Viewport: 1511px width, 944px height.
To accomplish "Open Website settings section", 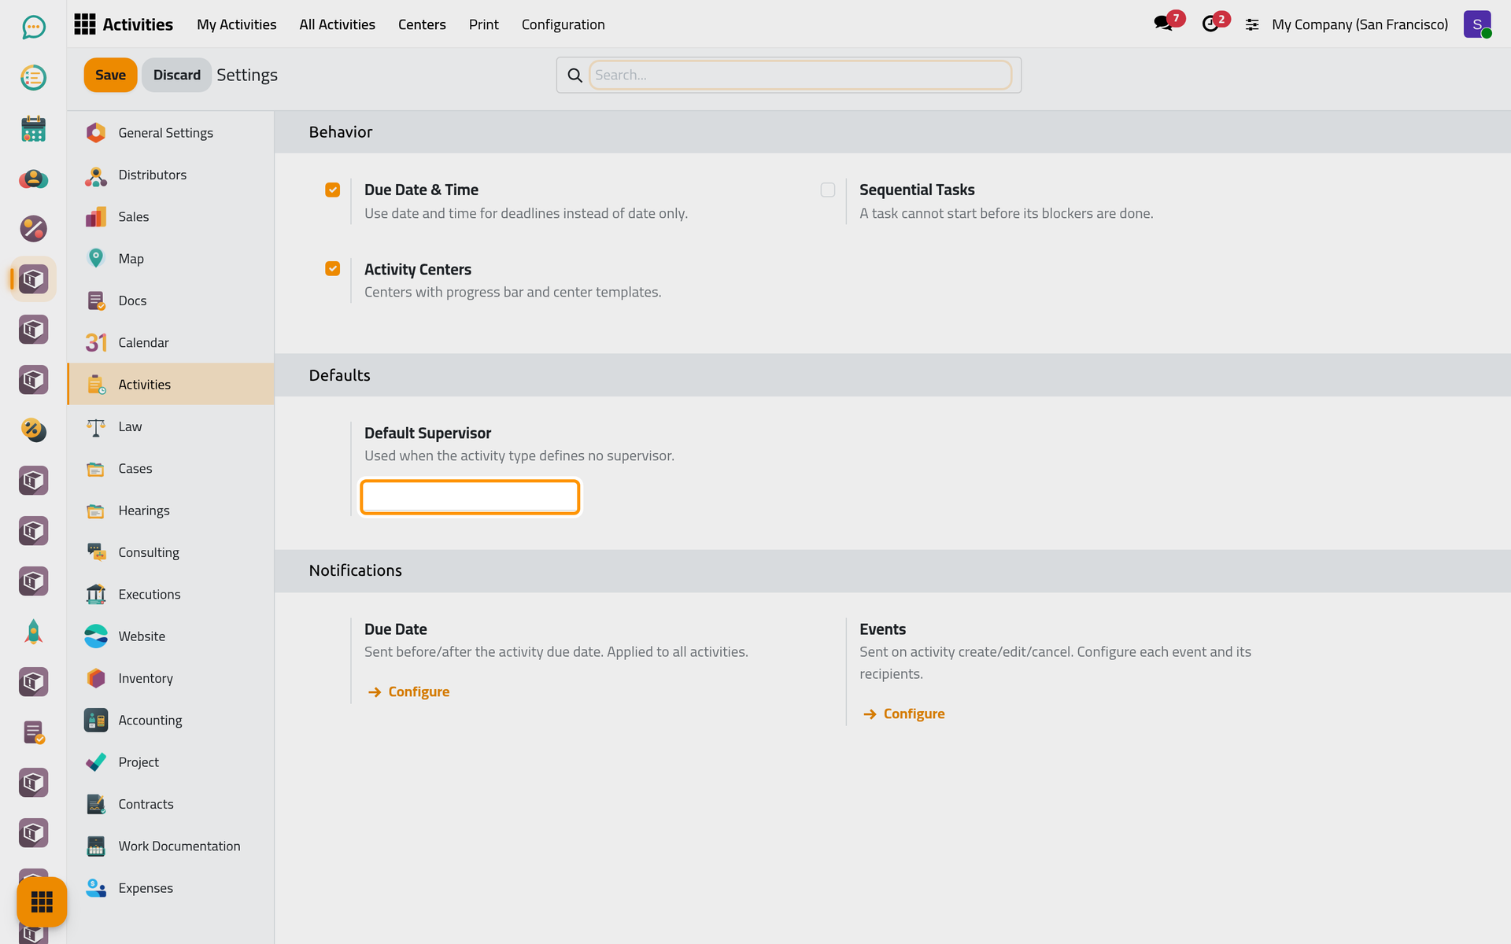I will (171, 636).
